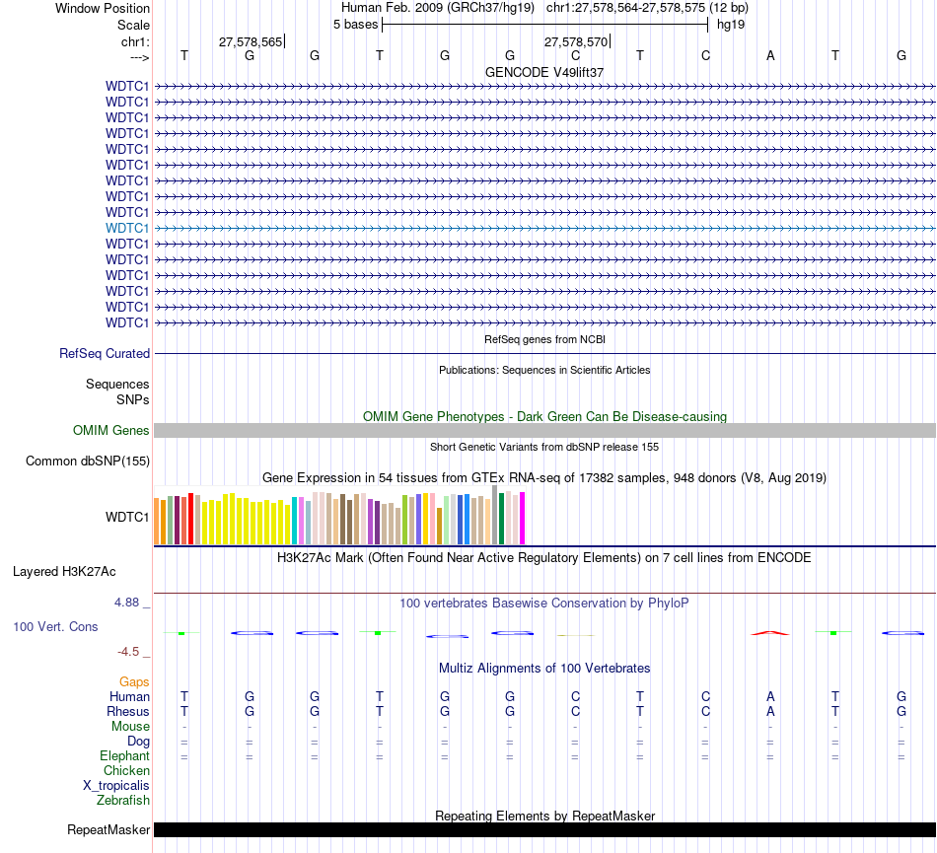Click the first orange bar in the GTEx chart
The width and height of the screenshot is (937, 853).
157,522
